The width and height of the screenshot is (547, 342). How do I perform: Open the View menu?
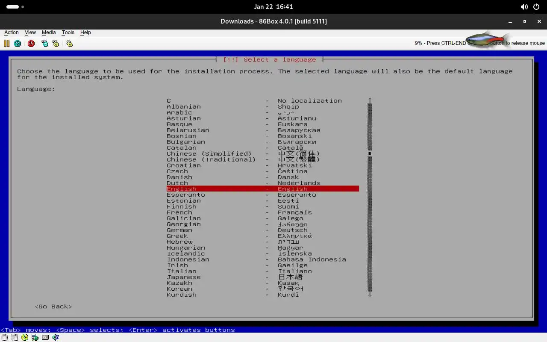pyautogui.click(x=30, y=32)
